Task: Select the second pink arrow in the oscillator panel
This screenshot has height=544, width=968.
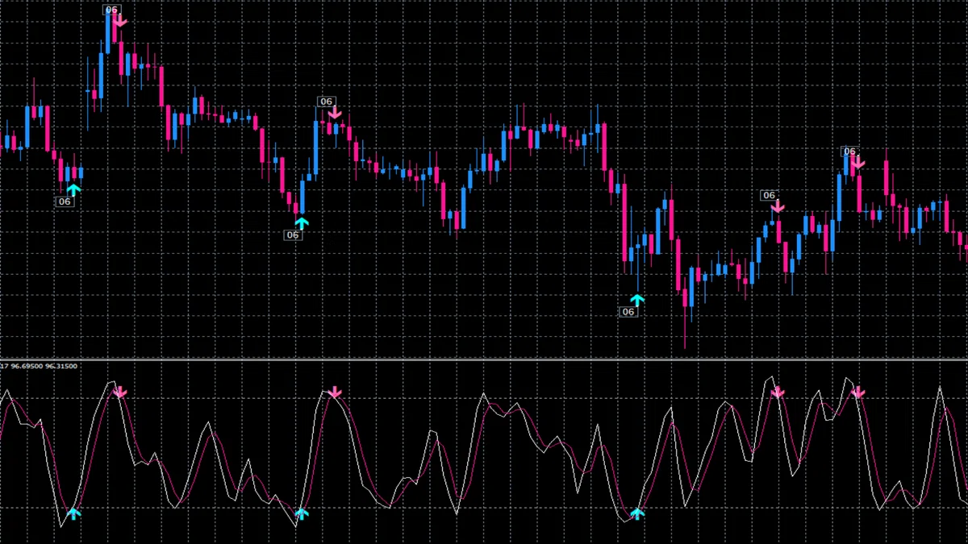Action: pos(335,392)
